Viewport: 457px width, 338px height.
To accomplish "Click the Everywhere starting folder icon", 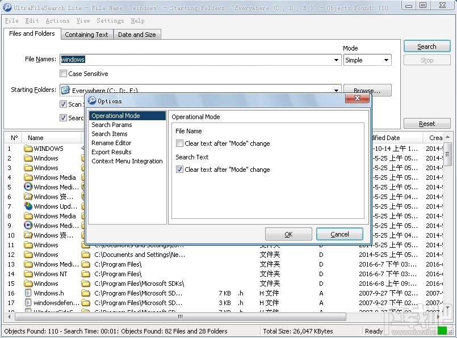I will pos(66,90).
